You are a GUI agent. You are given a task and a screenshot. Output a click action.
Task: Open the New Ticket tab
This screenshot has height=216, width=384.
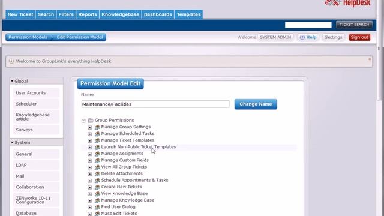pyautogui.click(x=20, y=14)
